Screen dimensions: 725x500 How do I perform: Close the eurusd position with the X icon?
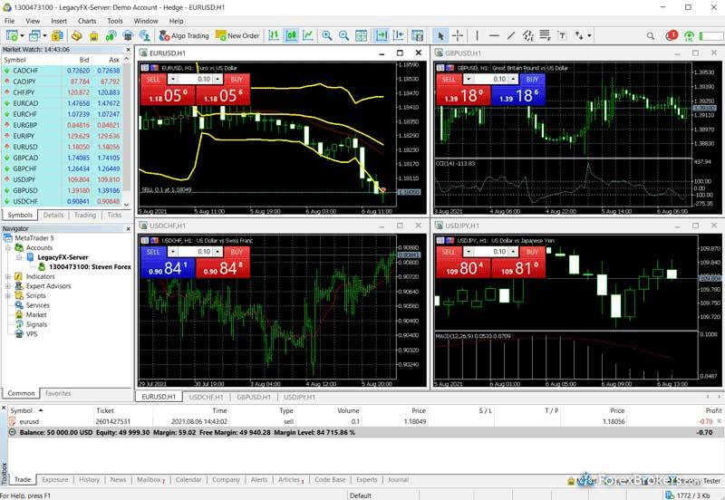coord(719,421)
